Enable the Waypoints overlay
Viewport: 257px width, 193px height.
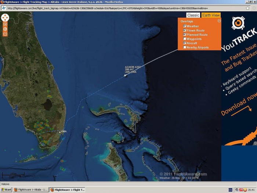point(185,39)
